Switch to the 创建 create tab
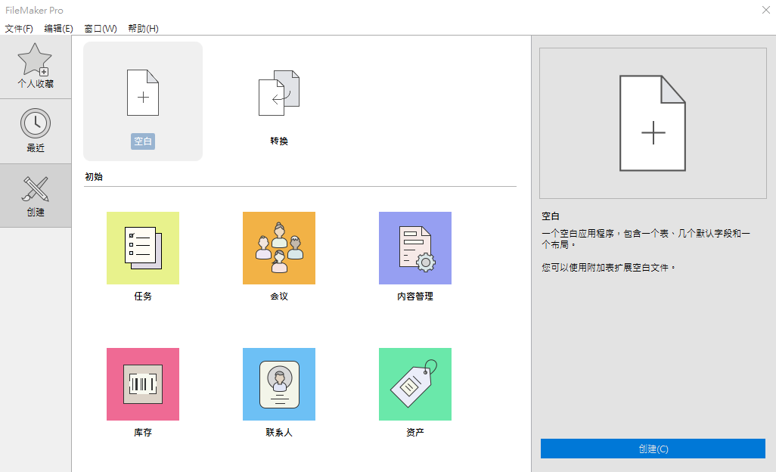The width and height of the screenshot is (776, 472). (36, 196)
